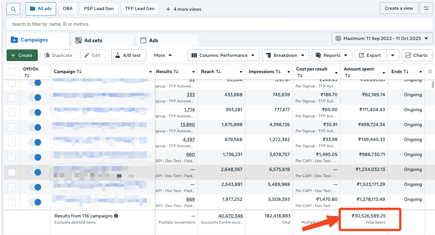Click the Create a view button
Image resolution: width=435 pixels, height=235 pixels.
[399, 8]
